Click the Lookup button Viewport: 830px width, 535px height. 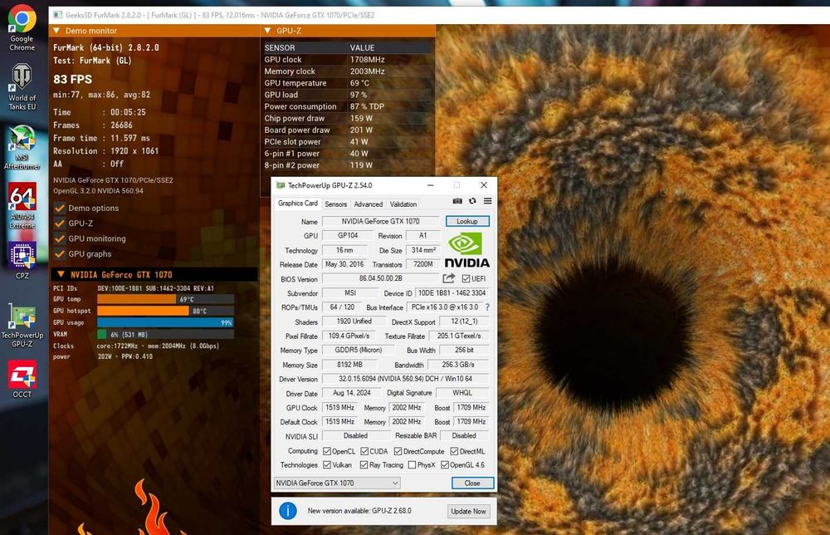[x=466, y=221]
